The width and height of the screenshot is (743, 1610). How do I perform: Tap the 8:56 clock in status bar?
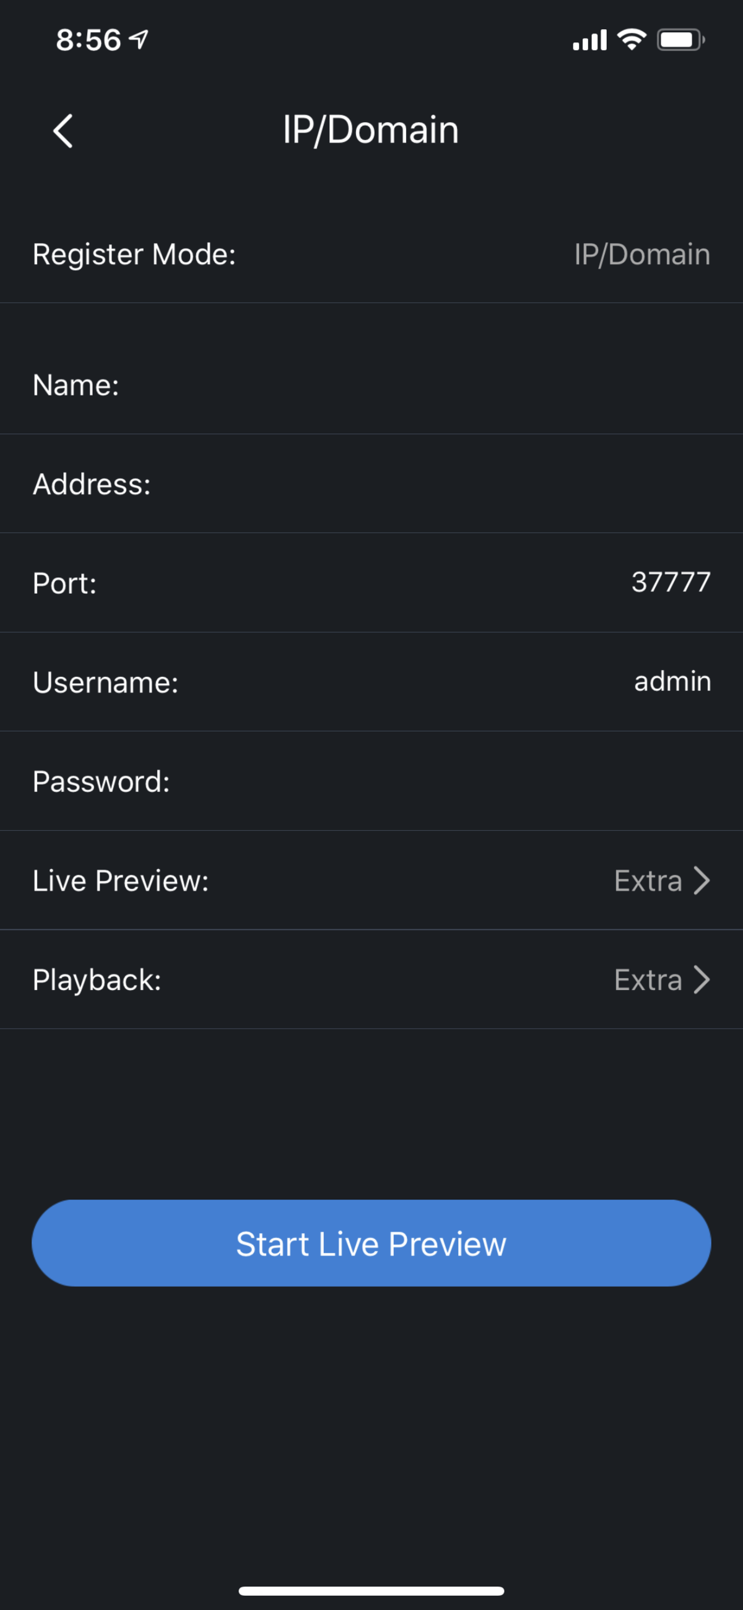[88, 40]
